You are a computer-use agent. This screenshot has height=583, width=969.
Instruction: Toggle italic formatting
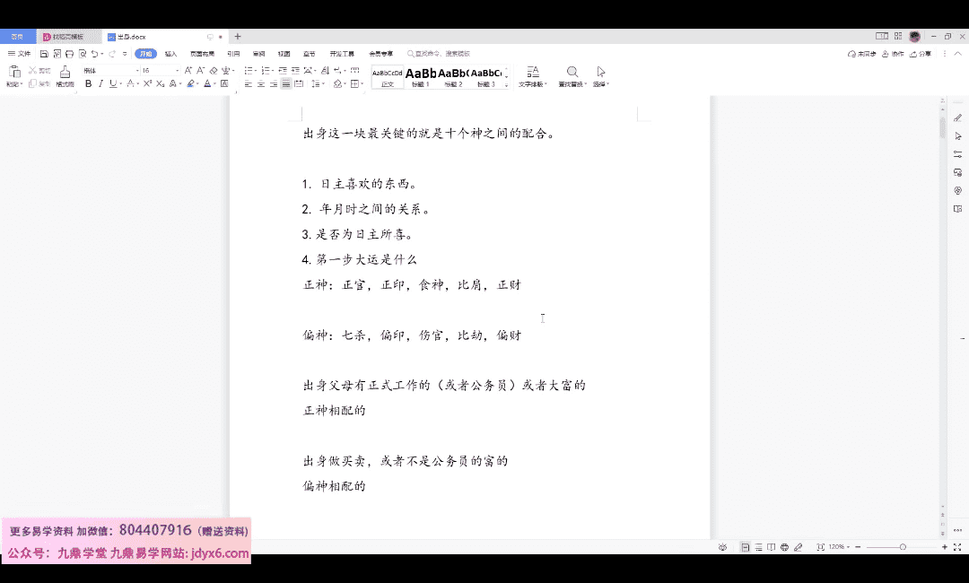[100, 84]
